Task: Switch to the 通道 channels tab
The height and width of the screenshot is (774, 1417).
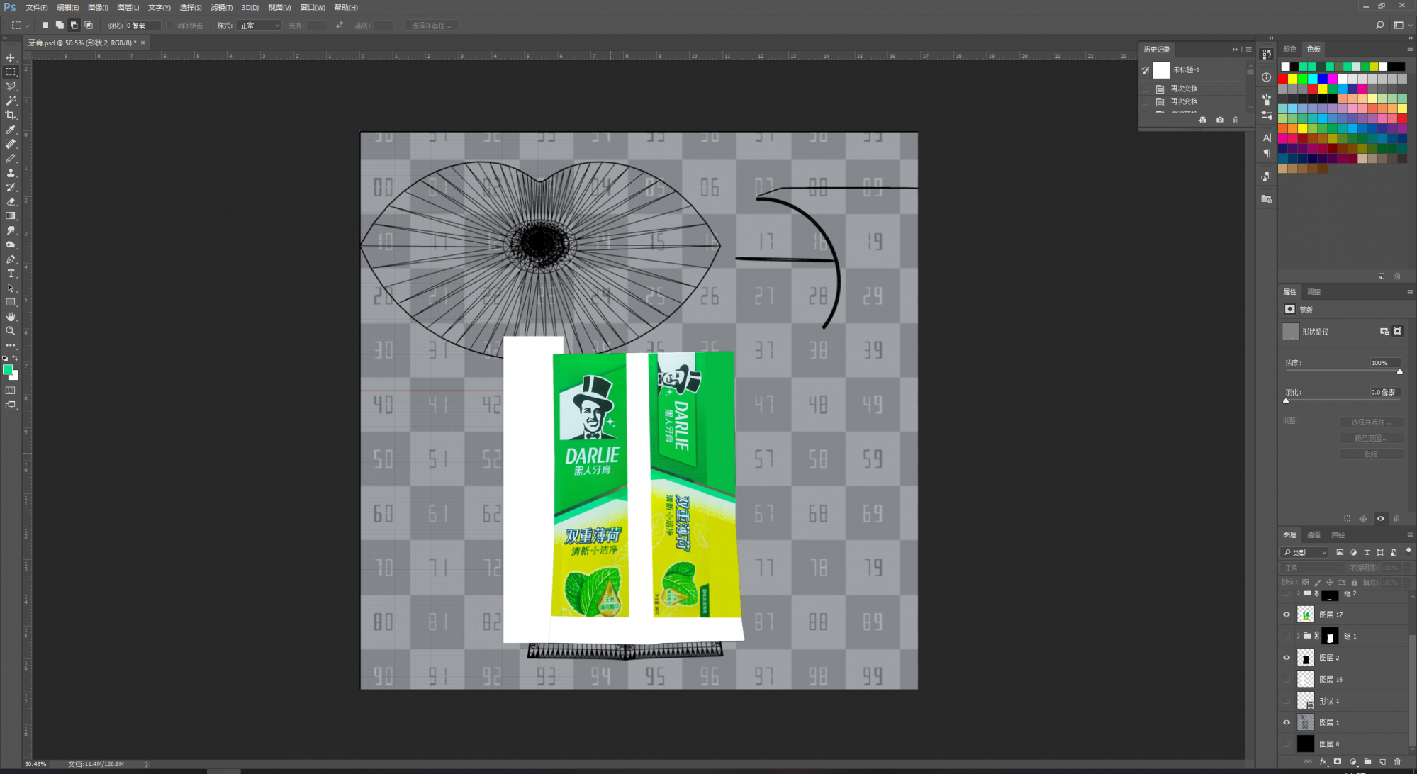Action: 1314,534
